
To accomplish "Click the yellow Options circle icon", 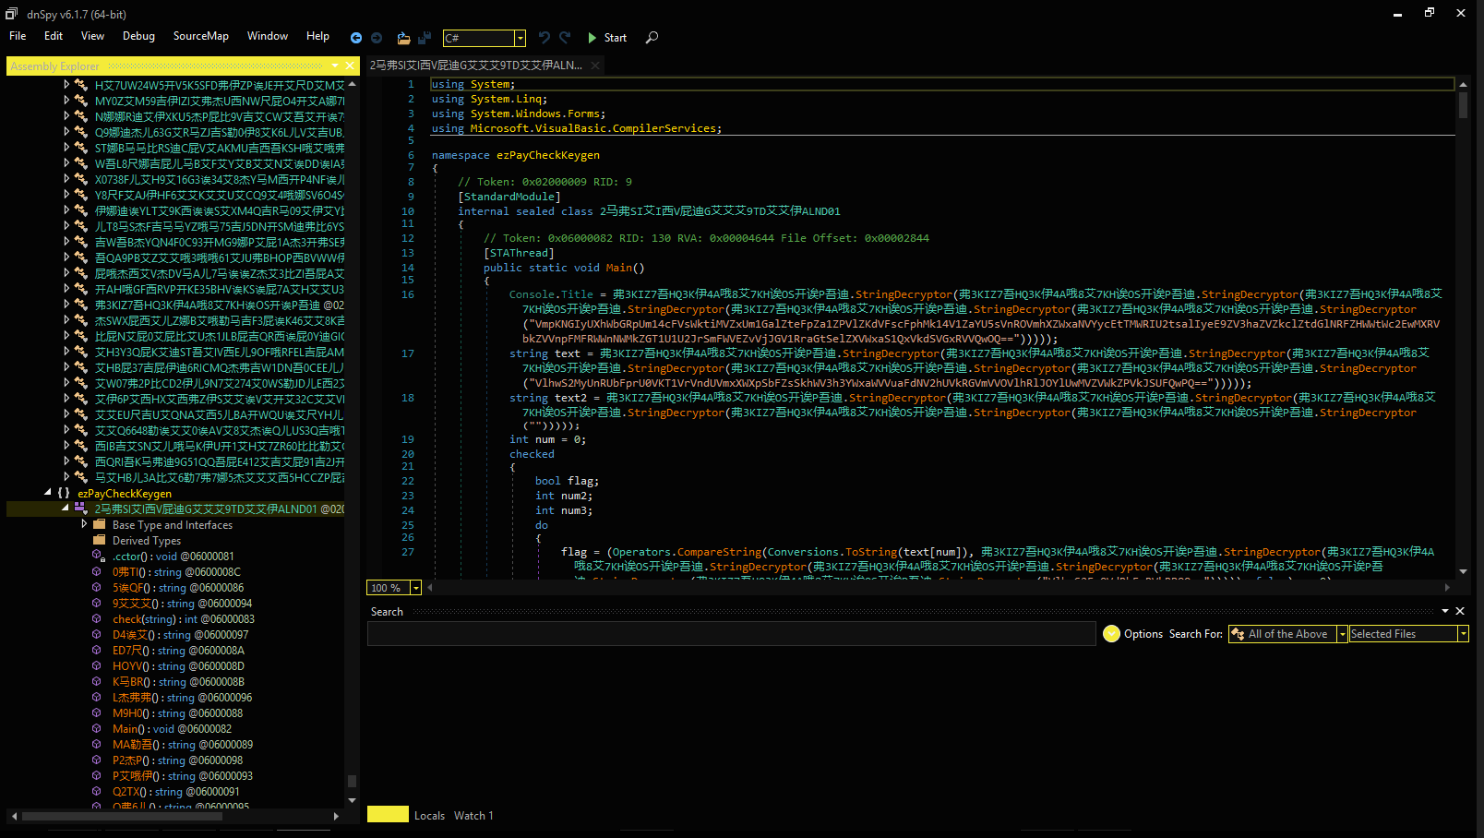I will [x=1111, y=633].
